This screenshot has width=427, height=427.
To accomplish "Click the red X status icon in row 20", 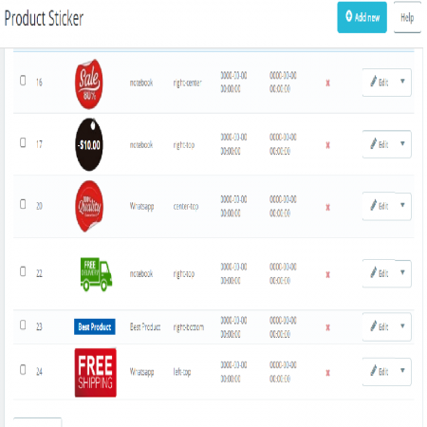I will click(328, 208).
